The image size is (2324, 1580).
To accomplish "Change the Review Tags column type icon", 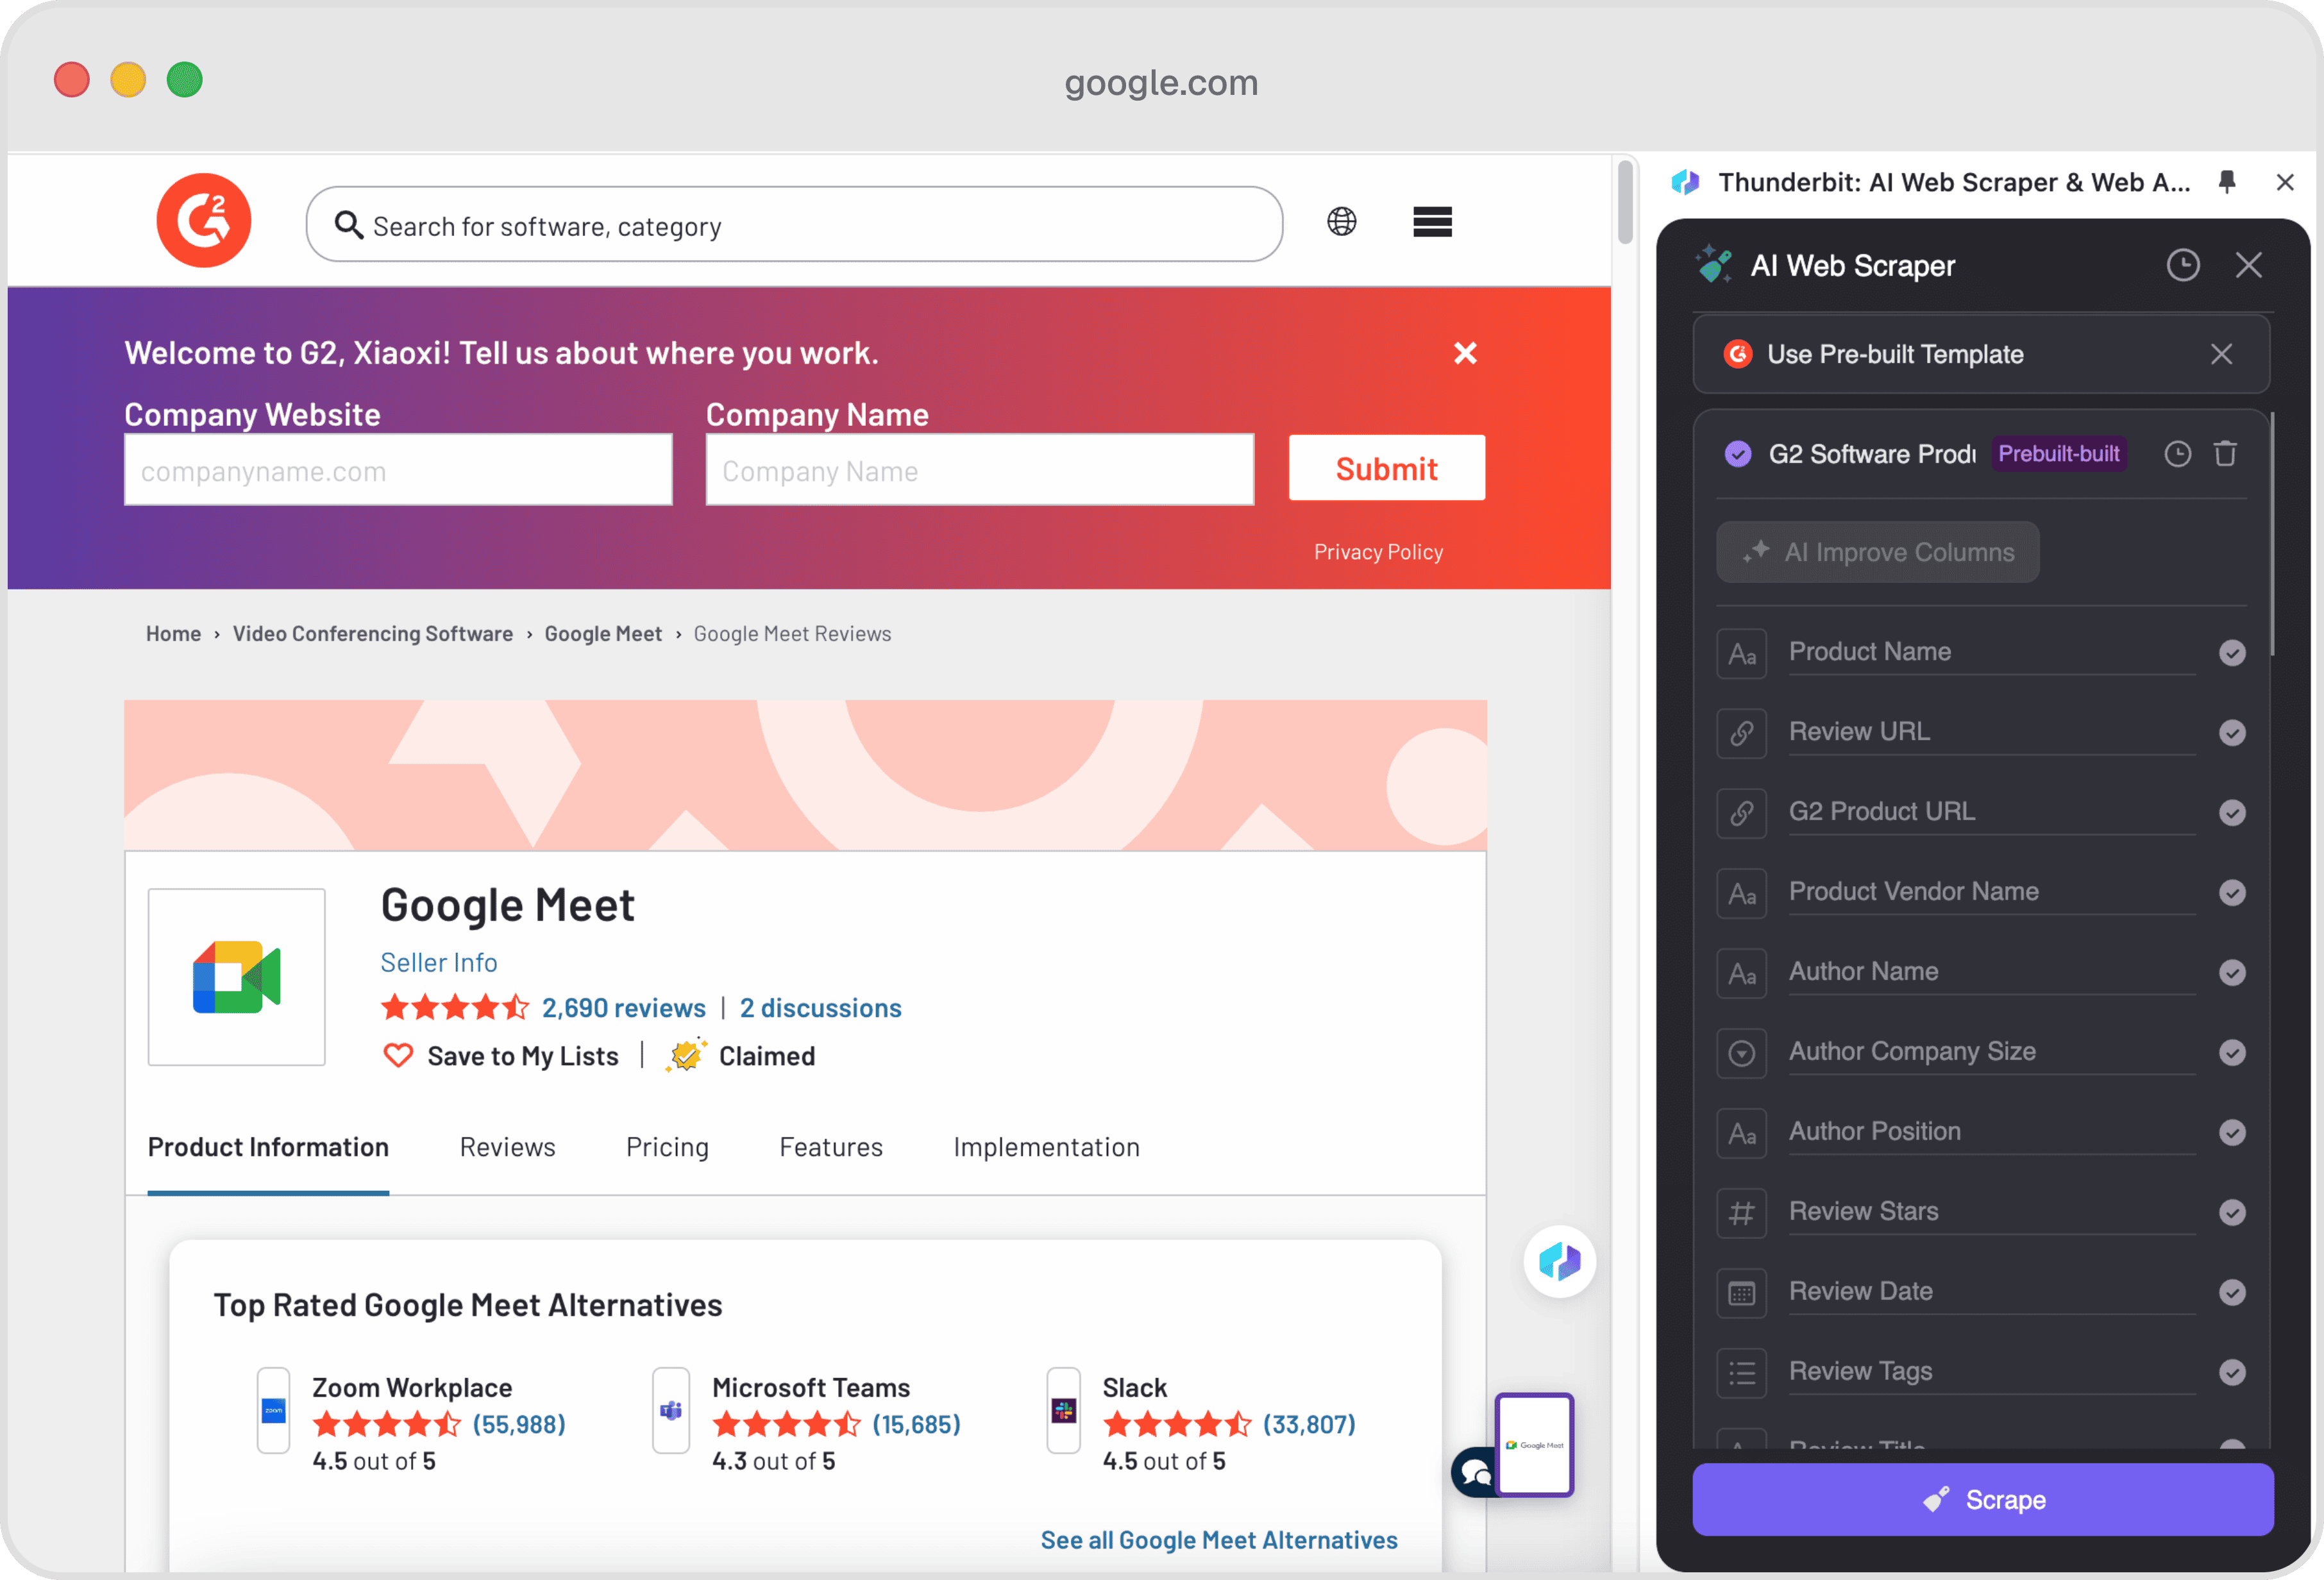I will pos(1742,1373).
